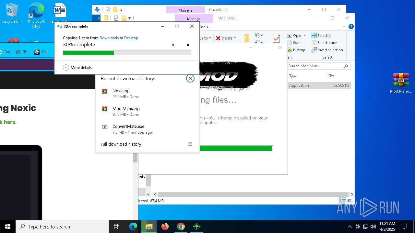Open Explorer Help question mark icon
The height and width of the screenshot is (233, 415).
point(351,27)
